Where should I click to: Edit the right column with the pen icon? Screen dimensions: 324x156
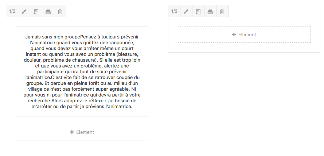(x=186, y=11)
